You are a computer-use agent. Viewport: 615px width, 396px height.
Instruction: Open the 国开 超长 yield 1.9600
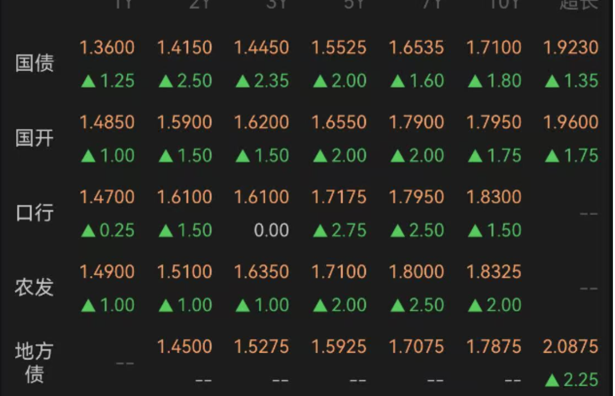(571, 122)
